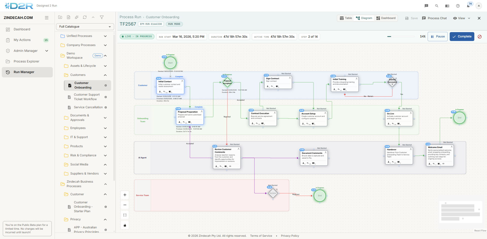Expand Unfiled Processes folder
Viewport: 487px width, 239px height.
[x=105, y=36]
